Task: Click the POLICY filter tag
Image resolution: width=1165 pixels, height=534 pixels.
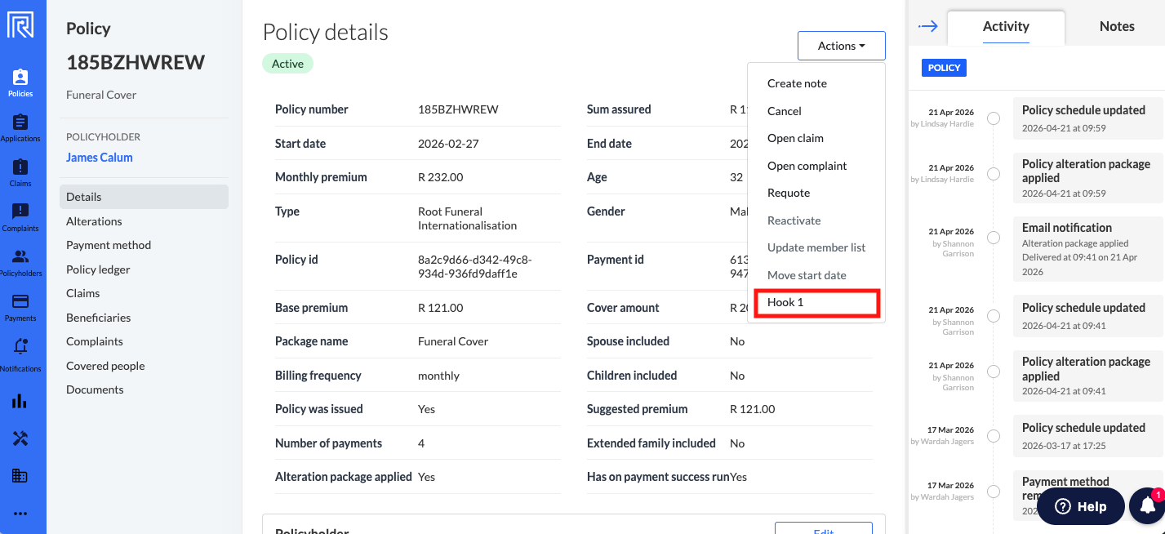Action: [x=944, y=68]
